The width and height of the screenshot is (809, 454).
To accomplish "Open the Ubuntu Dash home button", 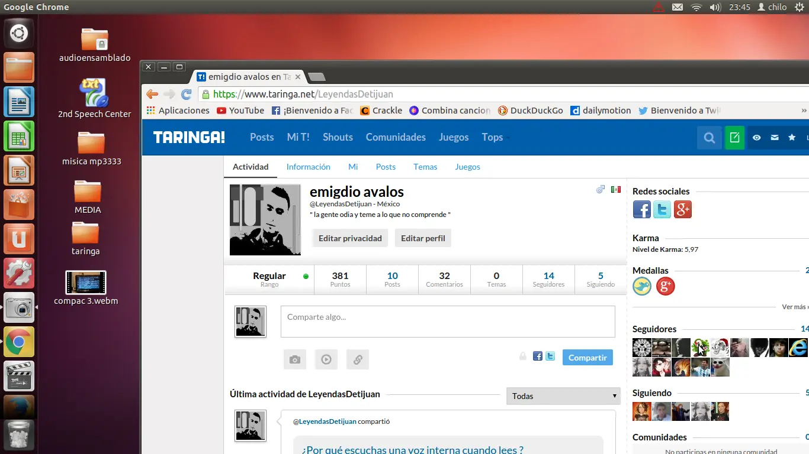I will [19, 33].
